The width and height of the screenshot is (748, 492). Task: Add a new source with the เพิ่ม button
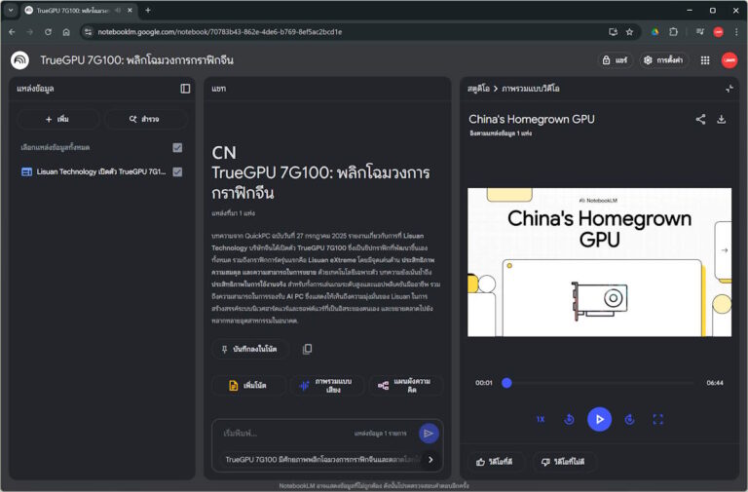(x=57, y=119)
